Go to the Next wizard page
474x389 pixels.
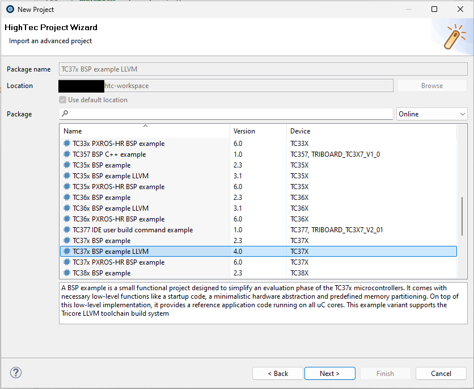coord(329,374)
